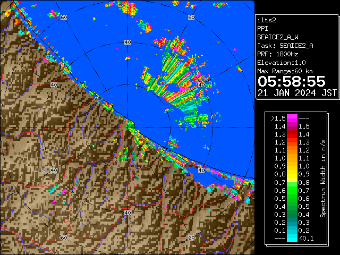The height and width of the screenshot is (255, 340).
Task: Click the '60' range label at bottom right
Action: [x=191, y=237]
